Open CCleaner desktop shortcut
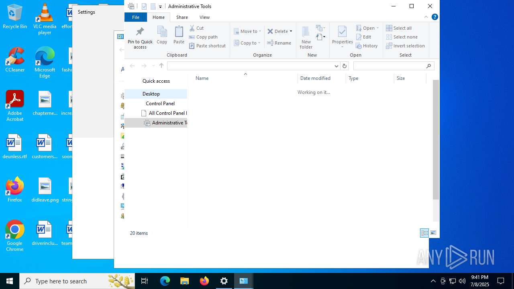Screen dimensions: 514x289 (15, 60)
